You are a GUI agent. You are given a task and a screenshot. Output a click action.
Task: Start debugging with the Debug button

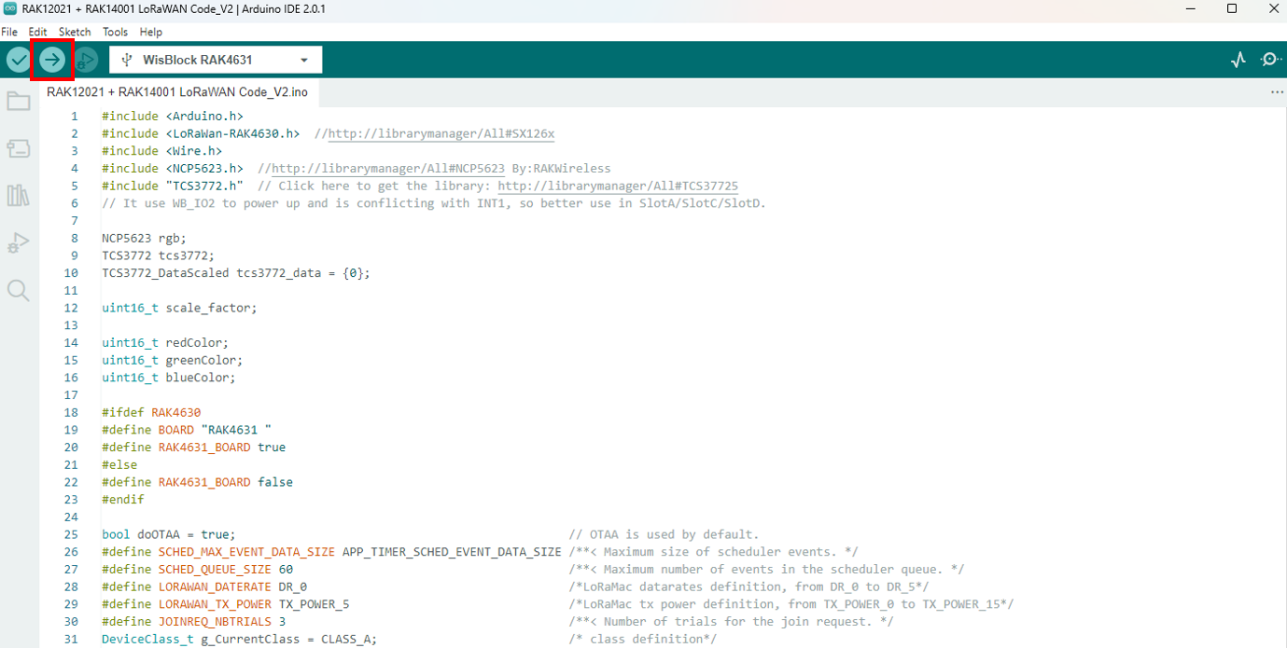tap(86, 60)
